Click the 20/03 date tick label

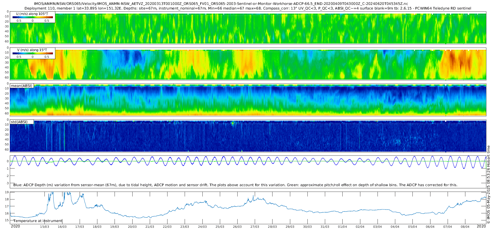pyautogui.click(x=132, y=227)
